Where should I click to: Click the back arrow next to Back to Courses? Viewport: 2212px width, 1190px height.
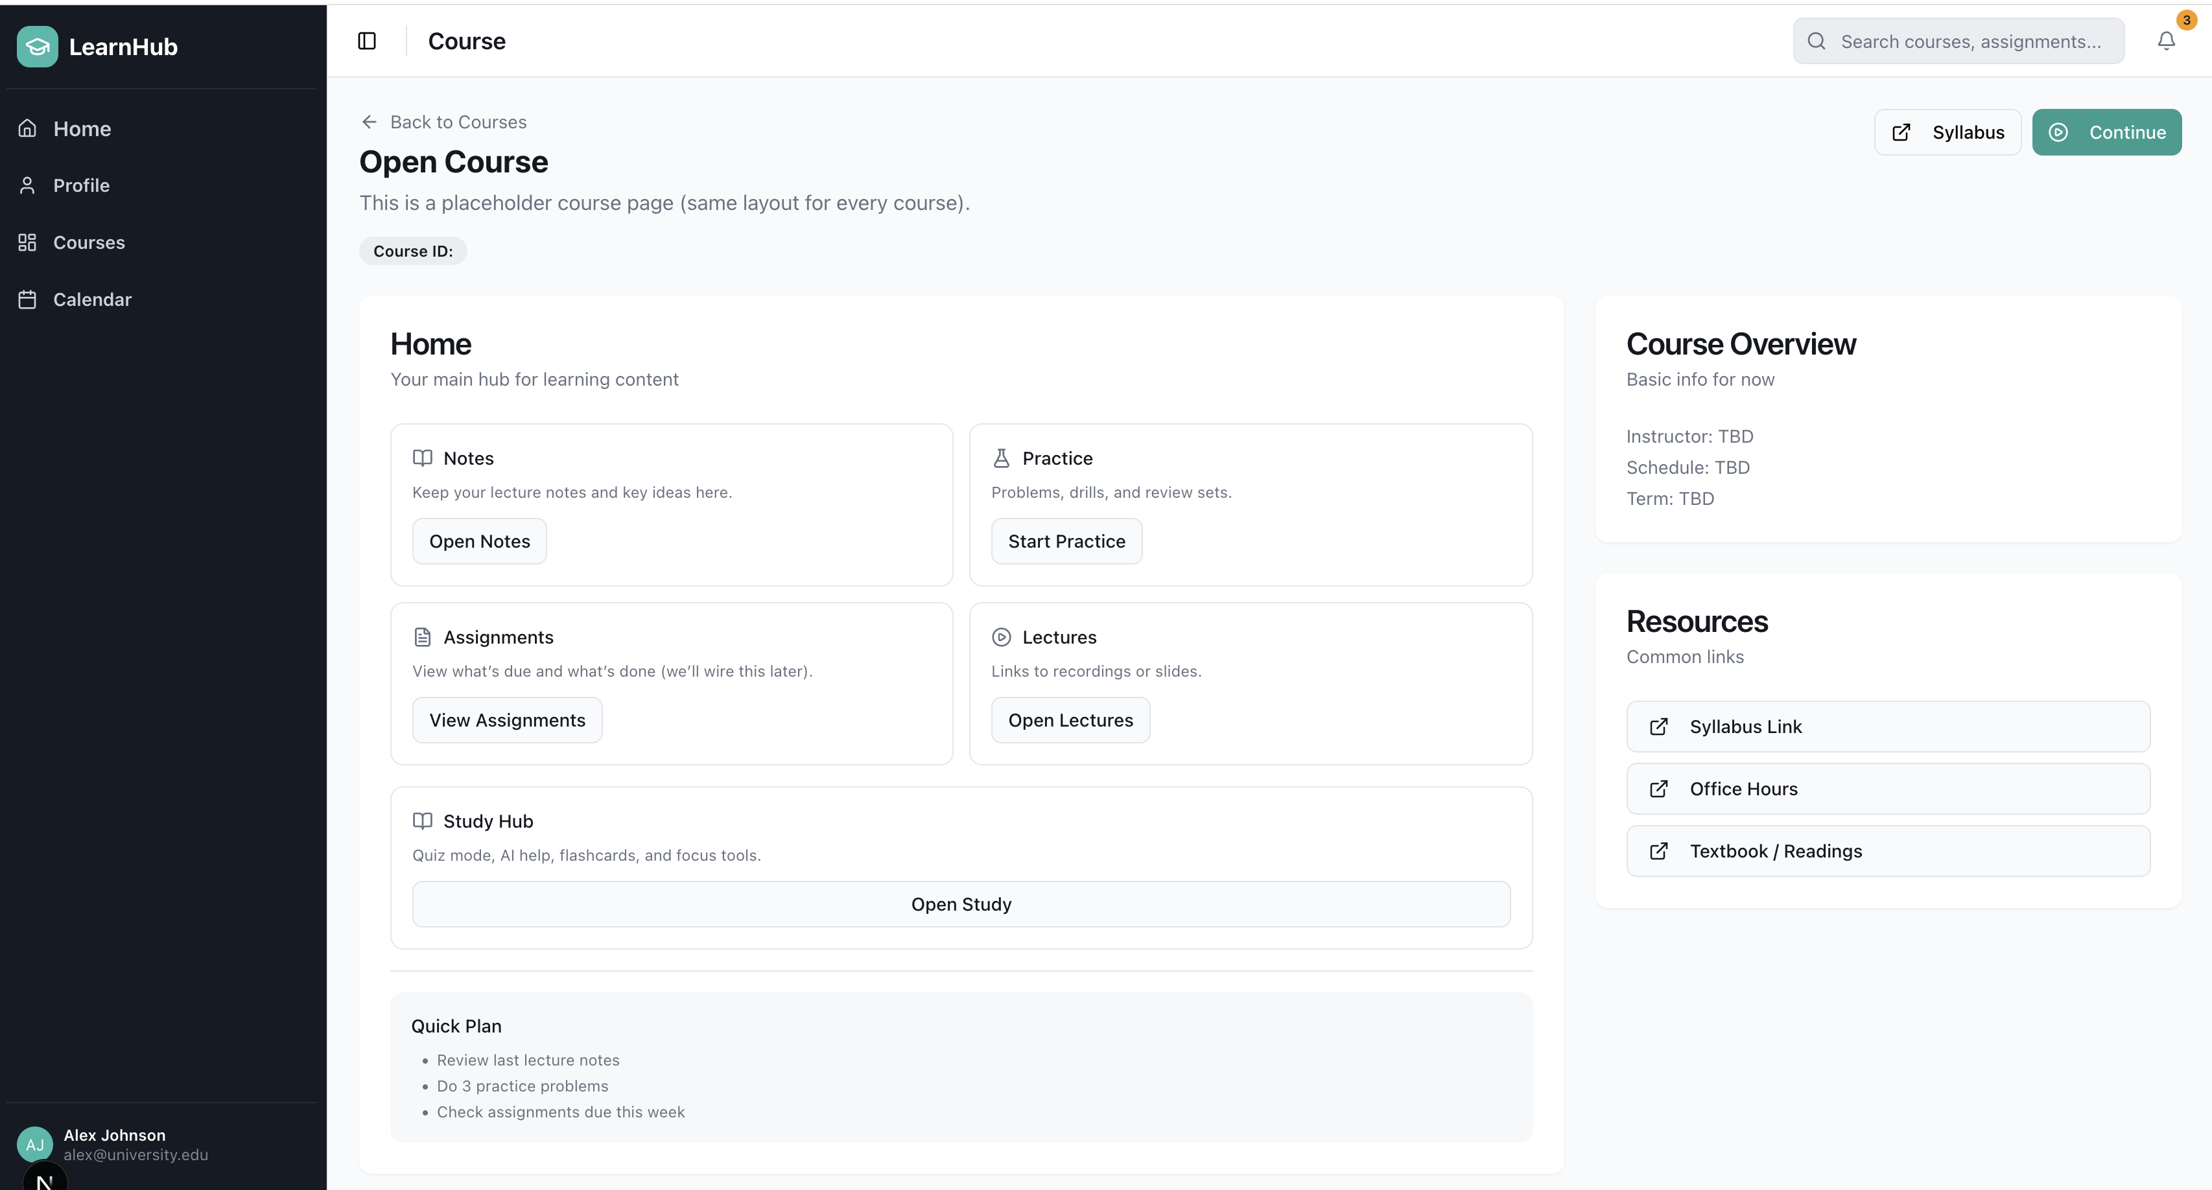(370, 122)
